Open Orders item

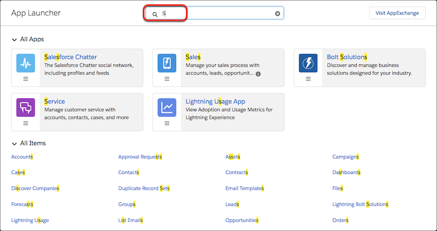pos(340,220)
